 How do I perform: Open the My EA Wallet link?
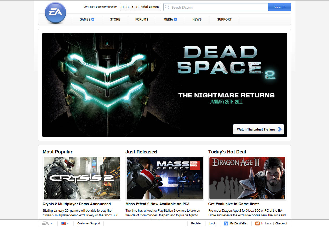coord(238,223)
